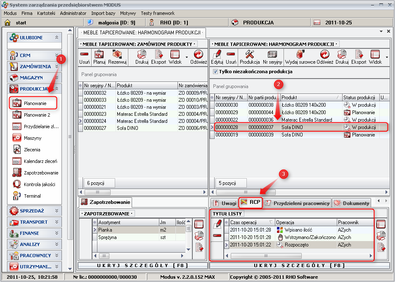
Task: Click the Planuj icon in the left toolbar
Action: pyautogui.click(x=99, y=57)
